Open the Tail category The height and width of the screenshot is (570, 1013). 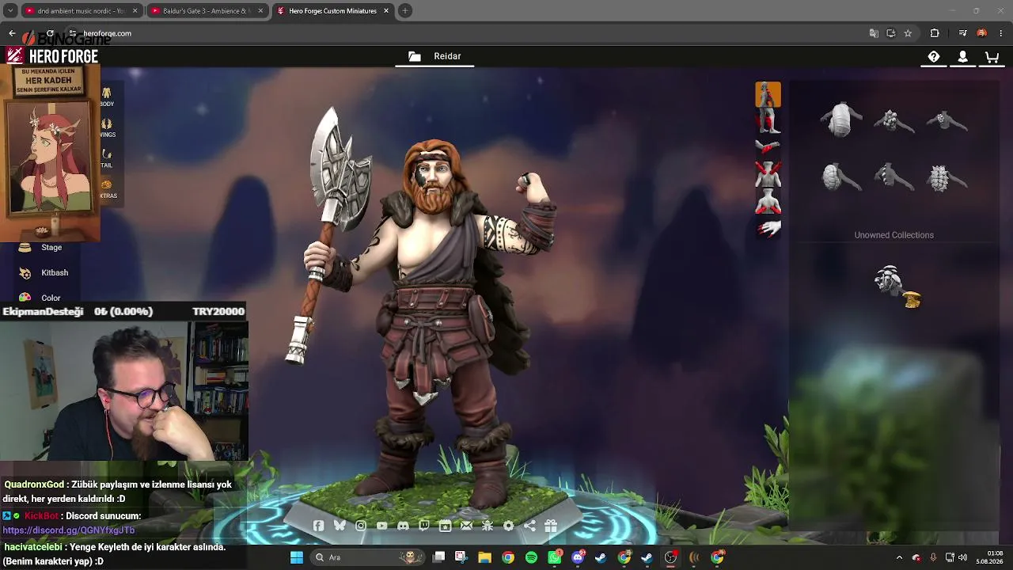tap(107, 158)
